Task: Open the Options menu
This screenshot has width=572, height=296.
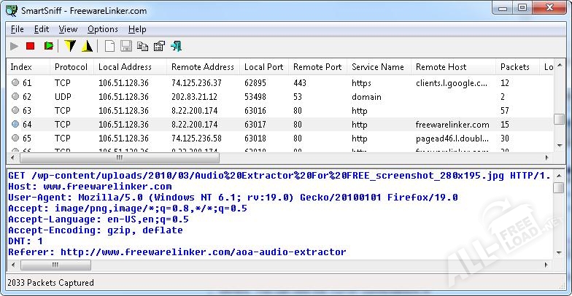Action: point(102,29)
